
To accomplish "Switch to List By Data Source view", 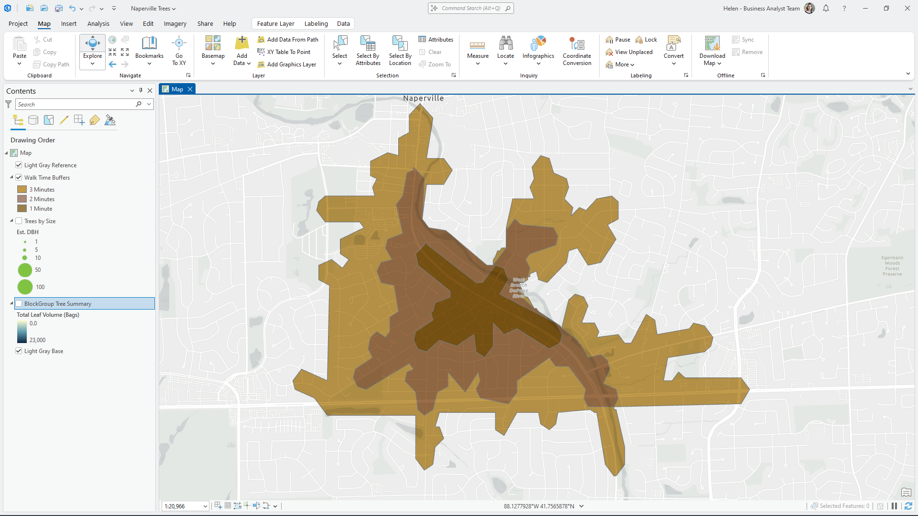I will point(33,120).
